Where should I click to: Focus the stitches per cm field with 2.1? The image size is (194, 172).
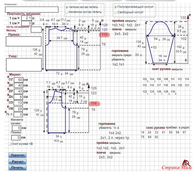pos(26,18)
